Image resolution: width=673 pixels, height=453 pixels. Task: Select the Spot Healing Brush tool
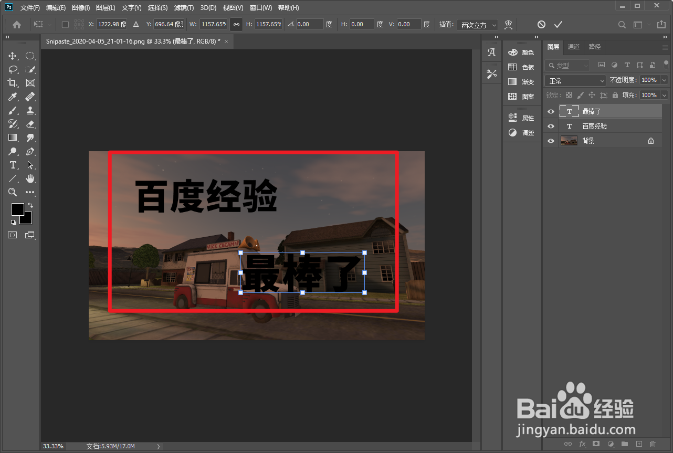[30, 97]
